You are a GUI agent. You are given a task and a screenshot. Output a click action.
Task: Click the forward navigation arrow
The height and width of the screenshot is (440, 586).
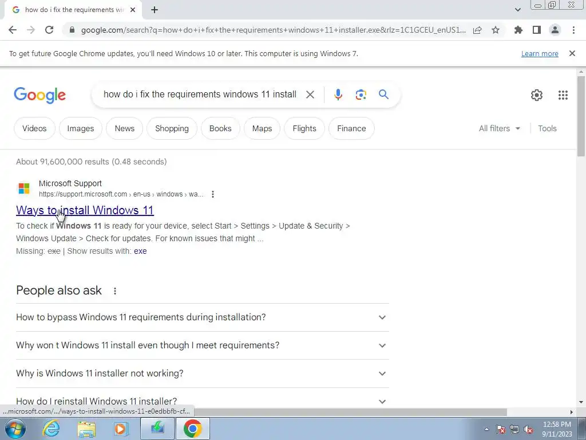click(x=31, y=30)
